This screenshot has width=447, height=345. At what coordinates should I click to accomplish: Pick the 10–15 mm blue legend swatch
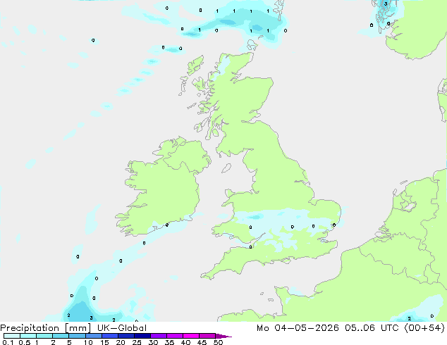click(x=93, y=336)
